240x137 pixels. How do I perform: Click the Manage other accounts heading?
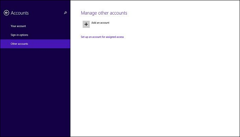(x=104, y=13)
